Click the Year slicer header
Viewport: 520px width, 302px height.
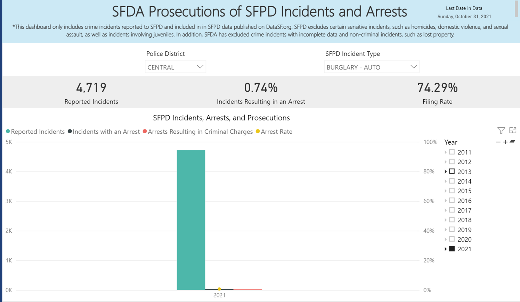[x=451, y=142]
